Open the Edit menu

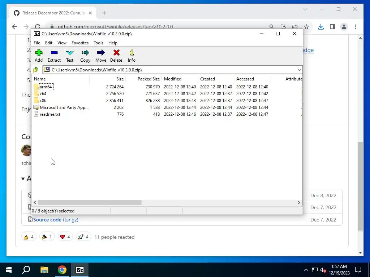coord(49,43)
